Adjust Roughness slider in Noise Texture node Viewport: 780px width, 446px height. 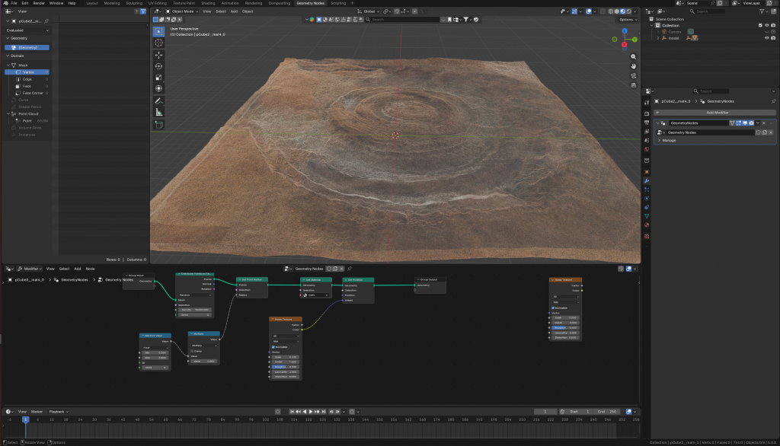click(x=286, y=367)
